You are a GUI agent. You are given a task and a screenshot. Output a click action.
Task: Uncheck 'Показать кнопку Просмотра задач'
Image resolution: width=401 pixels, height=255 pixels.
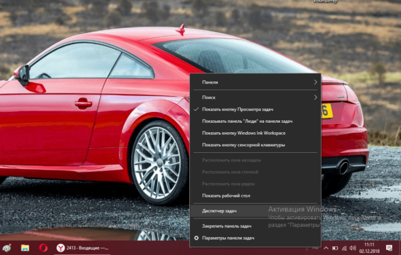click(255, 109)
